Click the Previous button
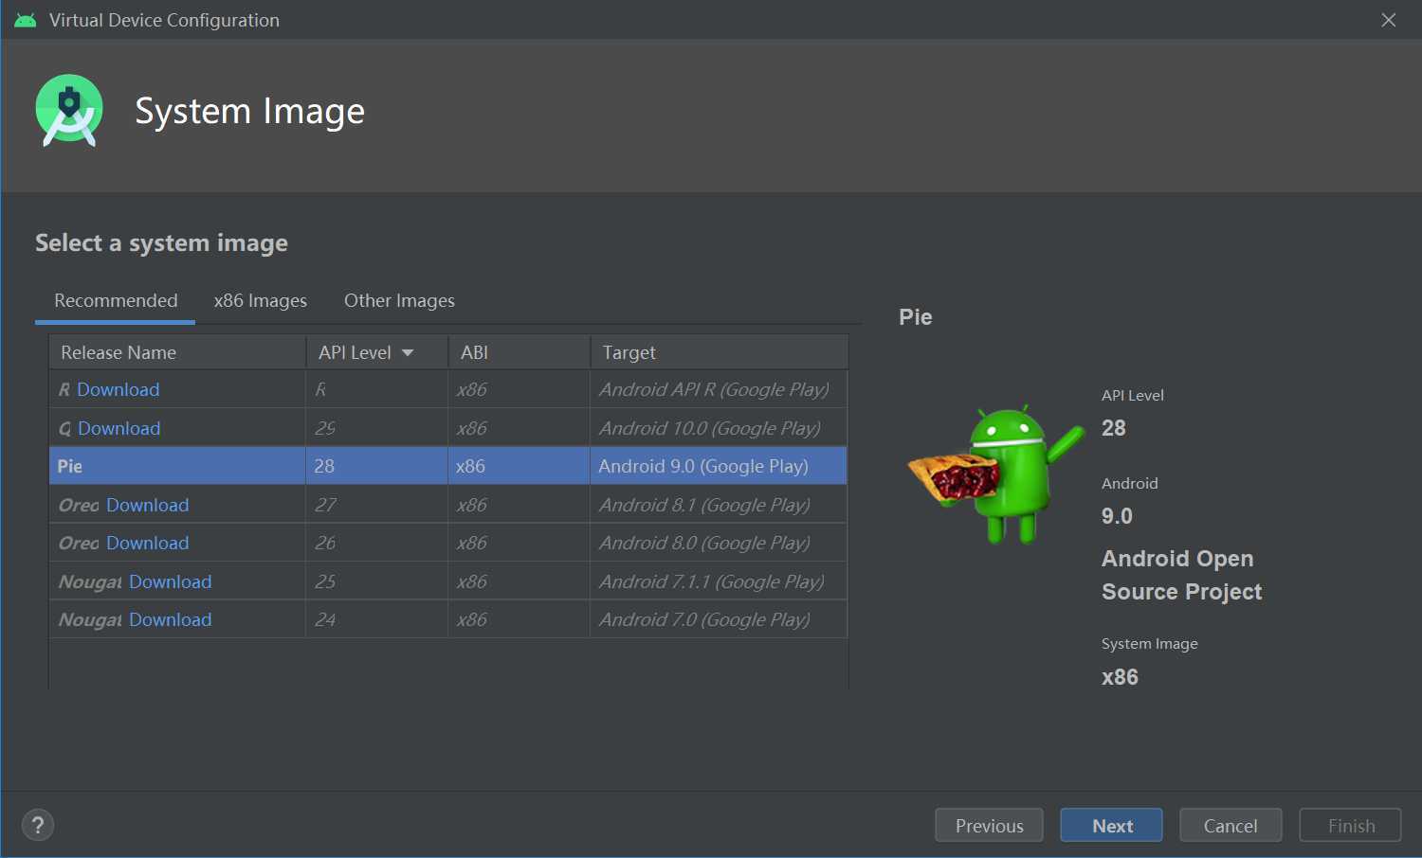The image size is (1422, 858). [989, 825]
